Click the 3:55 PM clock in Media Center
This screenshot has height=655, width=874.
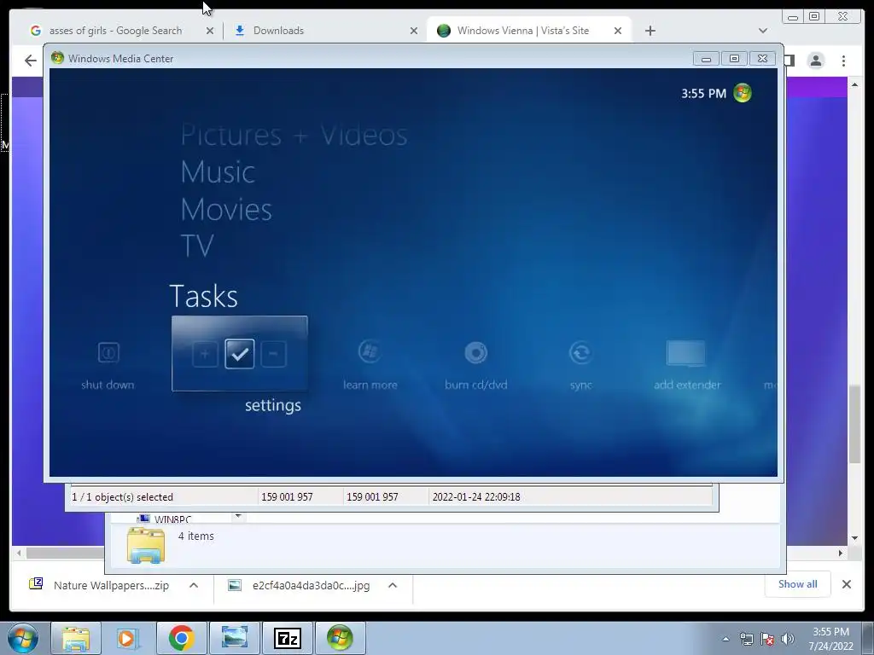[x=703, y=94]
